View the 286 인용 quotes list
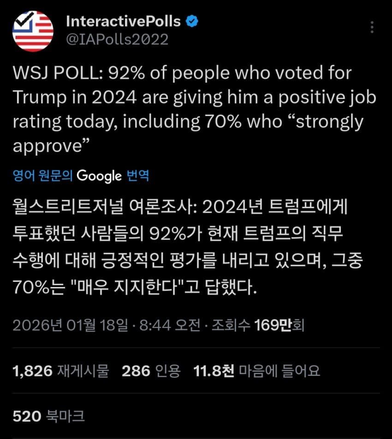The height and width of the screenshot is (439, 392). point(151,371)
